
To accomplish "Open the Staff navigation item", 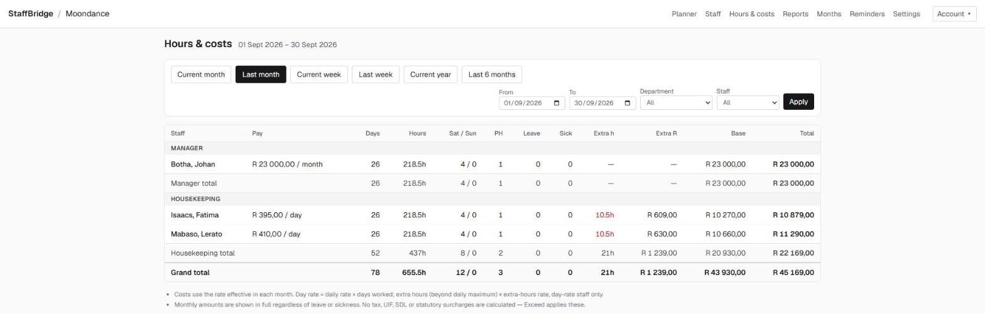I will point(712,14).
